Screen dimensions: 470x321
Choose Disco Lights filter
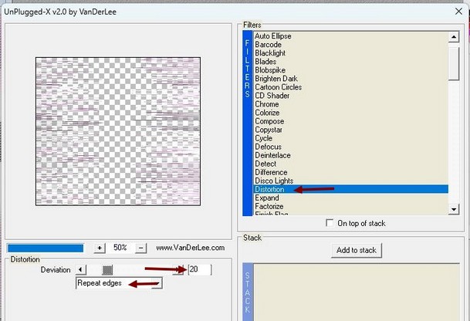274,181
